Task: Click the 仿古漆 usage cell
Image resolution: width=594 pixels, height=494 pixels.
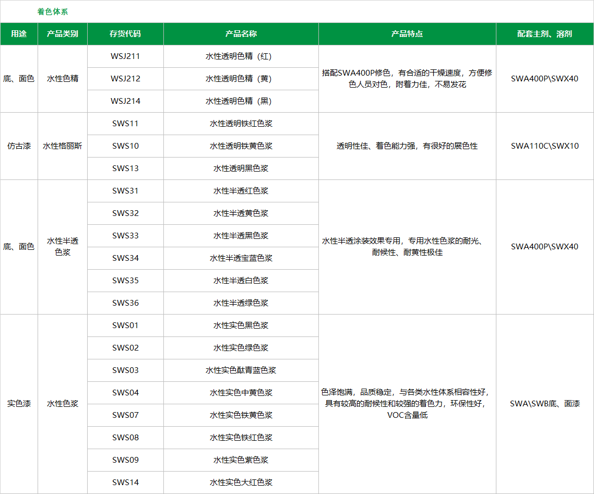Action: (x=19, y=146)
